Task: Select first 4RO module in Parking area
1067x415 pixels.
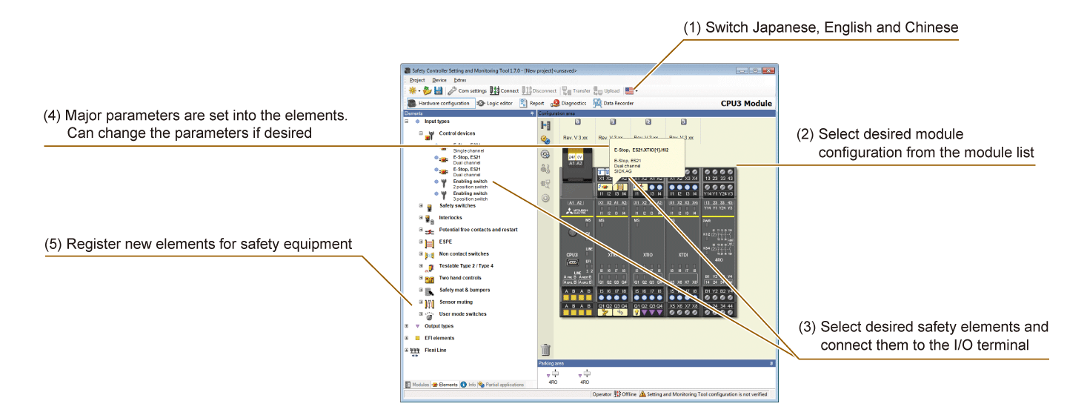Action: (553, 376)
